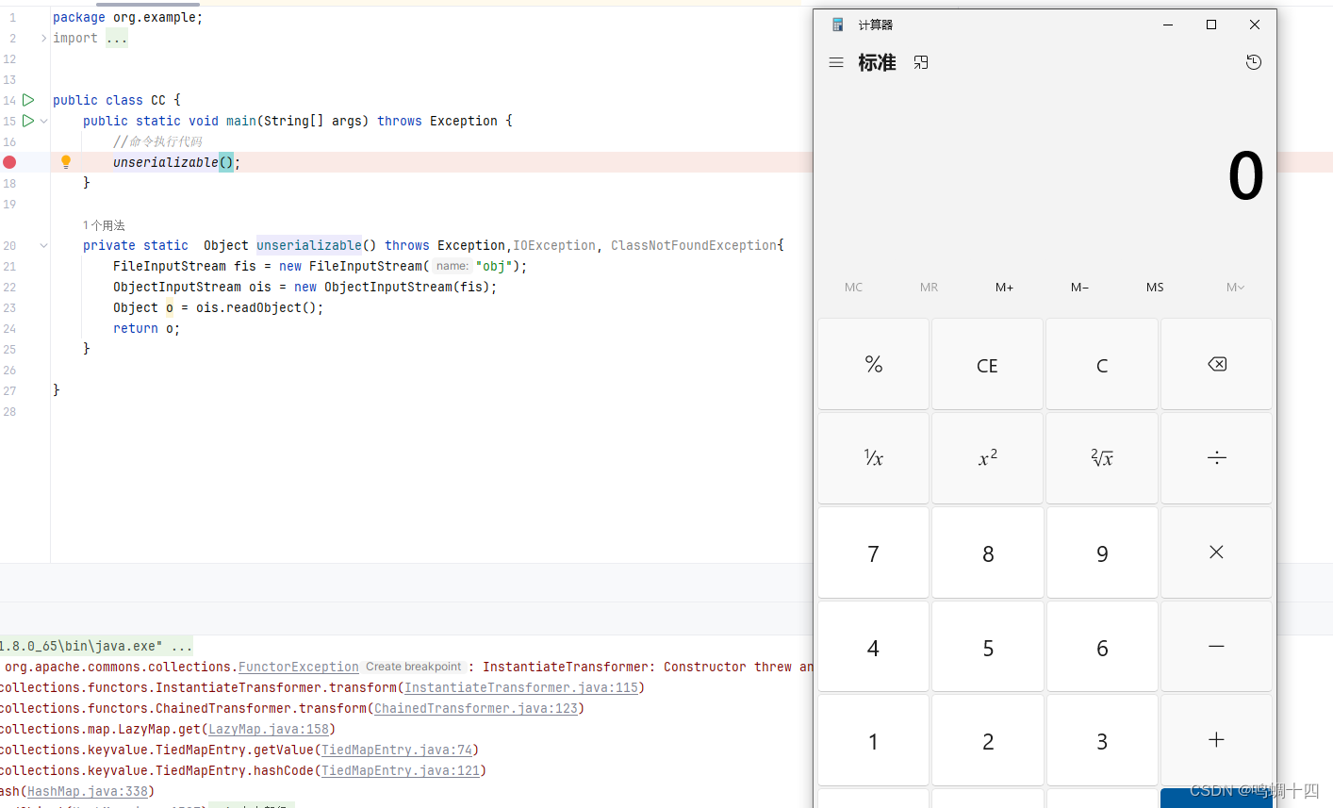Click the Calculator app icon in title bar
Screen dimensions: 1333x808
pos(837,25)
